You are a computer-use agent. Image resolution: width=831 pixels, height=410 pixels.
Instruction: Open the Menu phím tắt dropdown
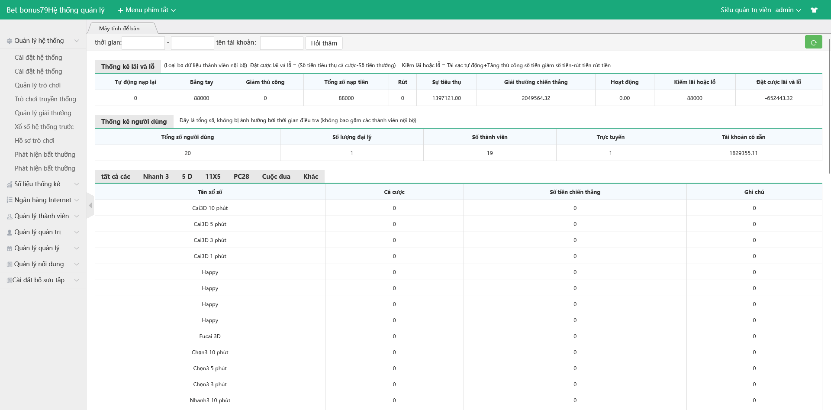pos(147,10)
